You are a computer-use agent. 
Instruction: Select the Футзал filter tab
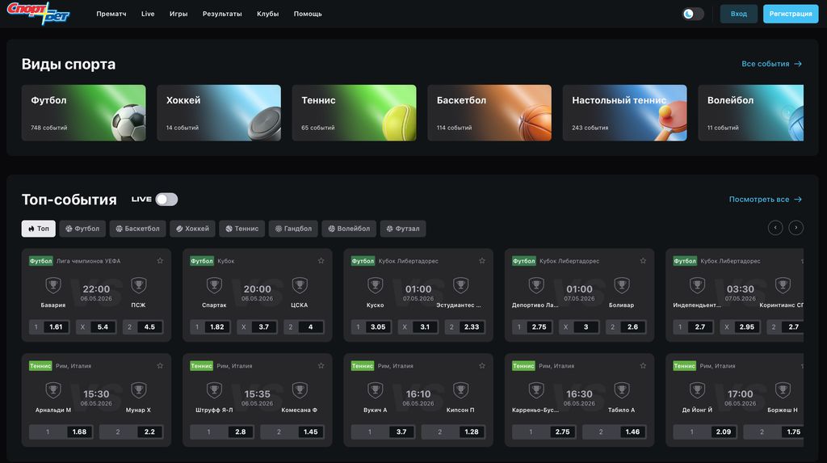coord(403,229)
